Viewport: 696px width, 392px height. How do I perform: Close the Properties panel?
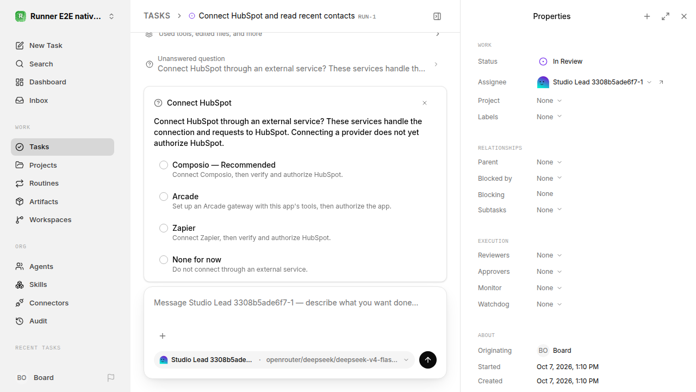[684, 16]
